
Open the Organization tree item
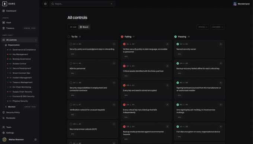[14, 45]
